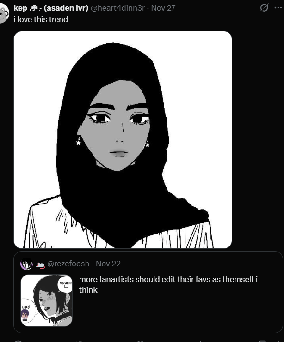This screenshot has height=342, width=284.
Task: Open the @heart4dinn3r handle link
Action: click(x=117, y=8)
